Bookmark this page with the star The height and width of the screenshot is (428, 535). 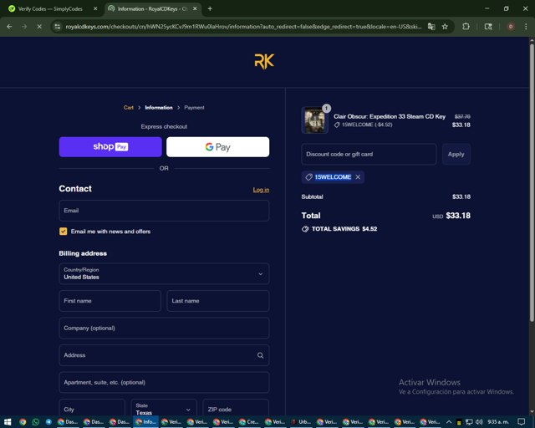[445, 26]
